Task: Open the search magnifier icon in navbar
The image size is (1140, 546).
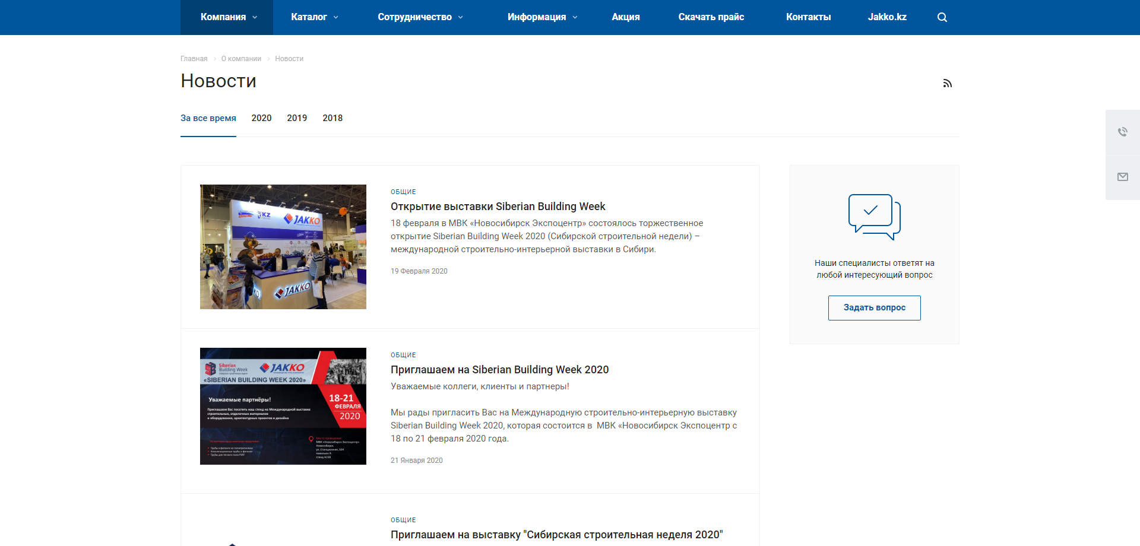Action: pyautogui.click(x=942, y=17)
